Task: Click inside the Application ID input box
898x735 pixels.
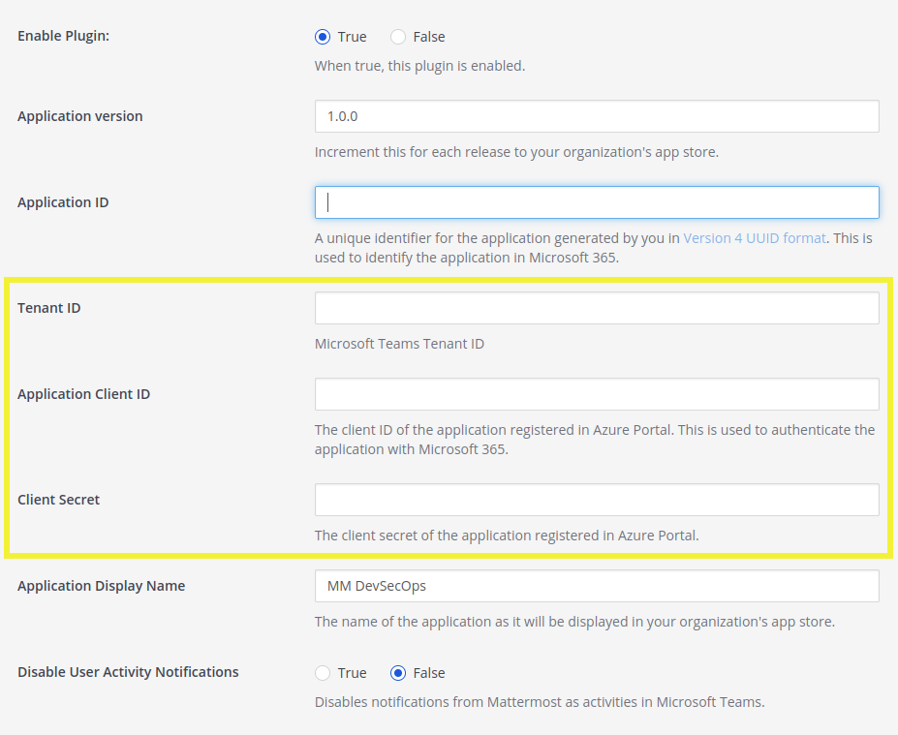Action: click(597, 202)
